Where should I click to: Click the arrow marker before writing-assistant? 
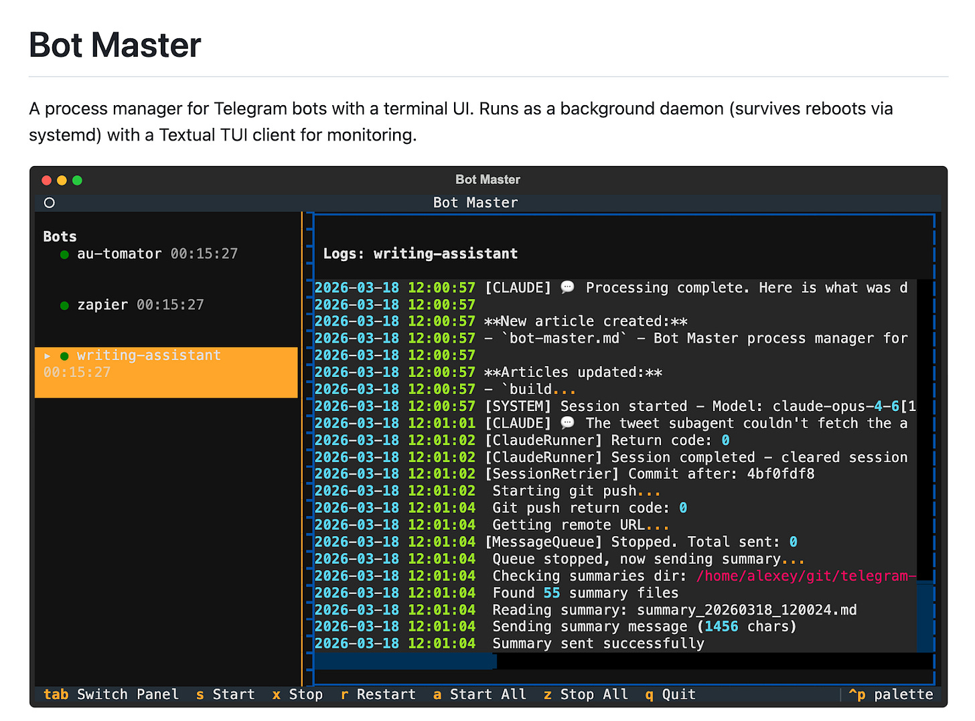coord(48,355)
